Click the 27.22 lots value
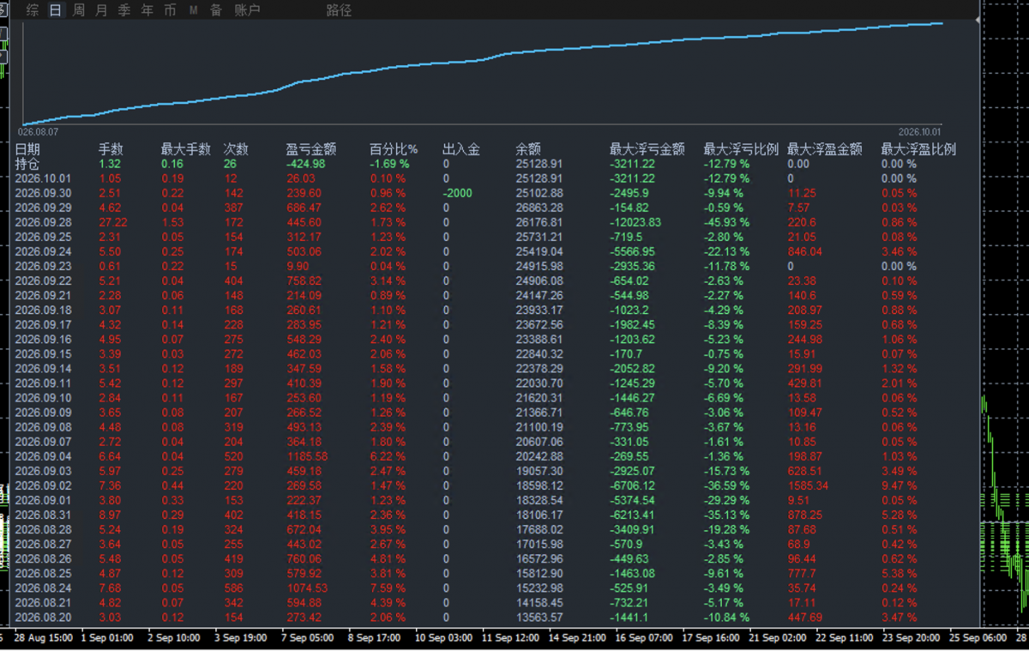This screenshot has height=651, width=1029. pyautogui.click(x=114, y=222)
